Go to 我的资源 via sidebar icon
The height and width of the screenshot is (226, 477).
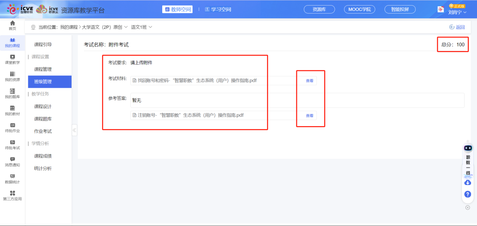(x=12, y=77)
